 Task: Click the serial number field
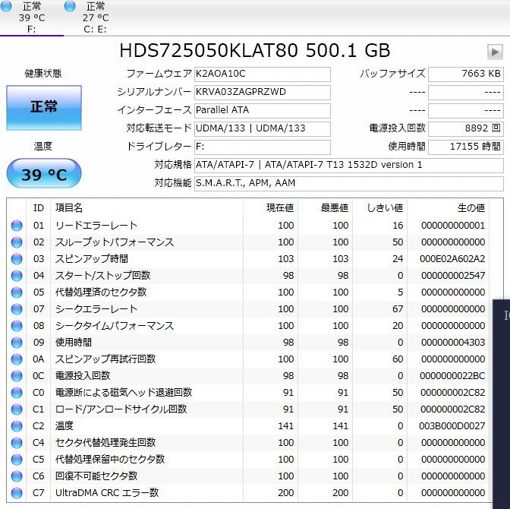(x=262, y=92)
